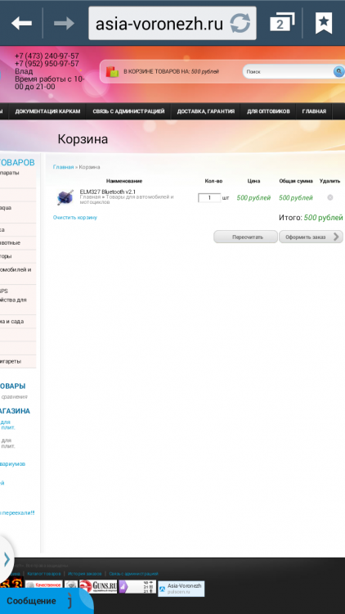The width and height of the screenshot is (345, 614).
Task: Click the purple stats counter badge
Action: 137,587
